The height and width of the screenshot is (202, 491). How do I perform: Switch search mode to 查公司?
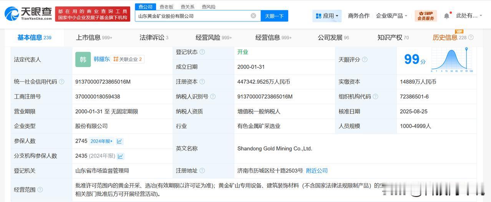point(146,7)
